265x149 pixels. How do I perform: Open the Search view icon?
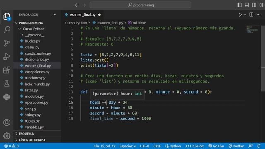click(7, 29)
